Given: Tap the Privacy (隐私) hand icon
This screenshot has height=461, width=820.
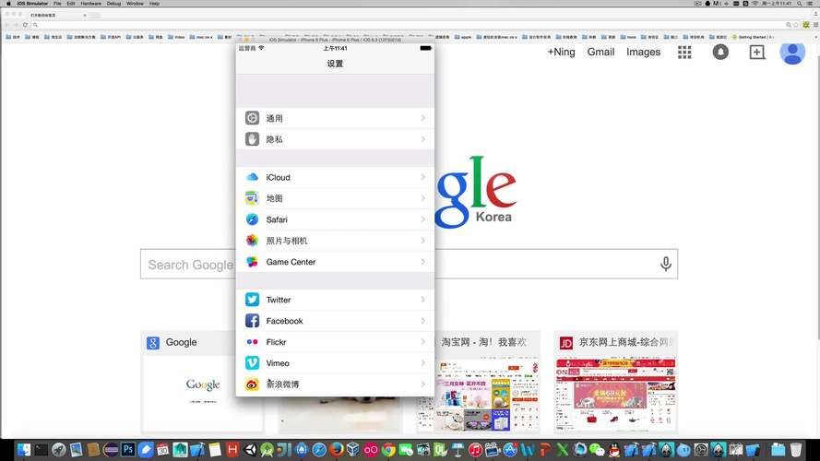Looking at the screenshot, I should click(x=252, y=139).
